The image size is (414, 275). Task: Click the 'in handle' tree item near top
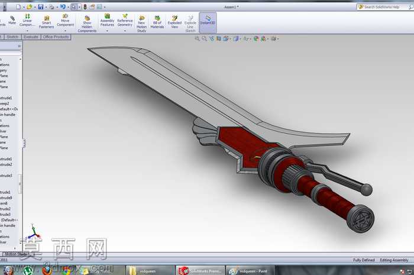[x=8, y=115]
